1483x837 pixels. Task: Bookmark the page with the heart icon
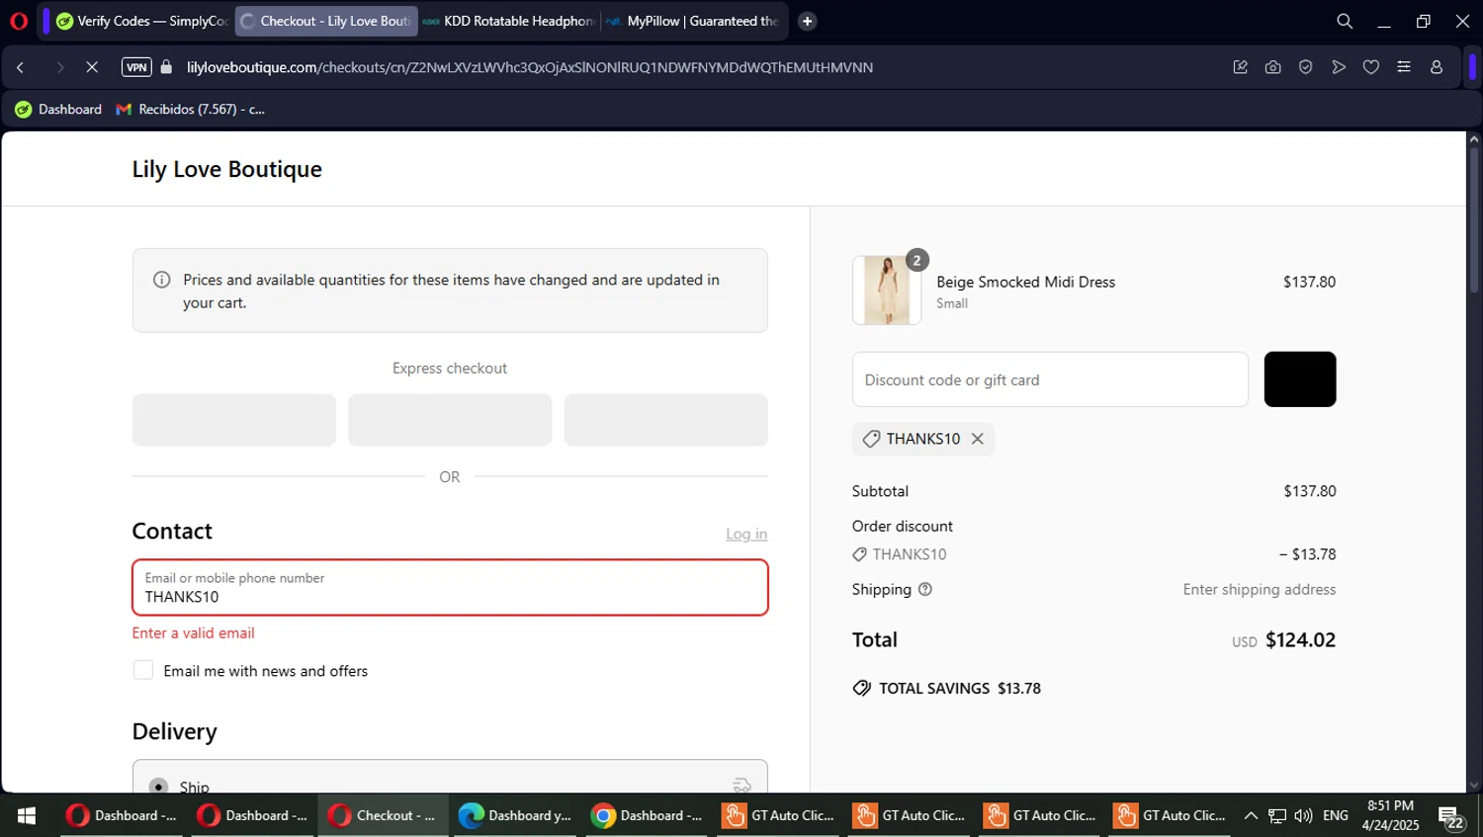tap(1370, 67)
